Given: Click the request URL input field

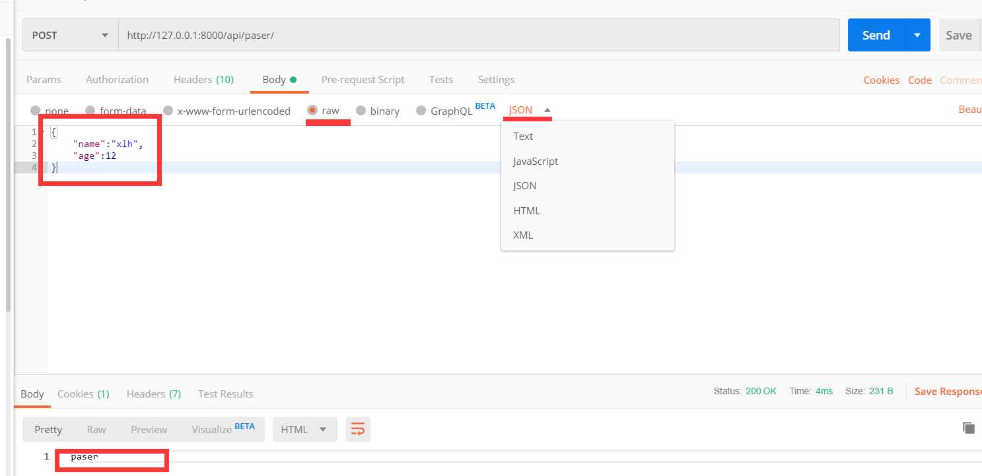Looking at the screenshot, I should (479, 35).
